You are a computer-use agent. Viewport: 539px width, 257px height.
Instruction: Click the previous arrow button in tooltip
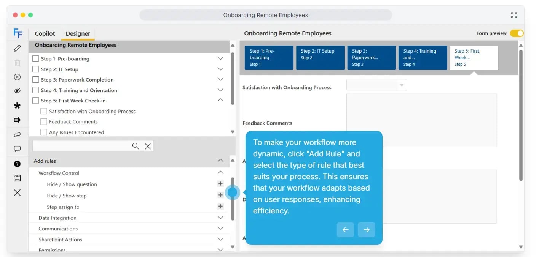345,230
